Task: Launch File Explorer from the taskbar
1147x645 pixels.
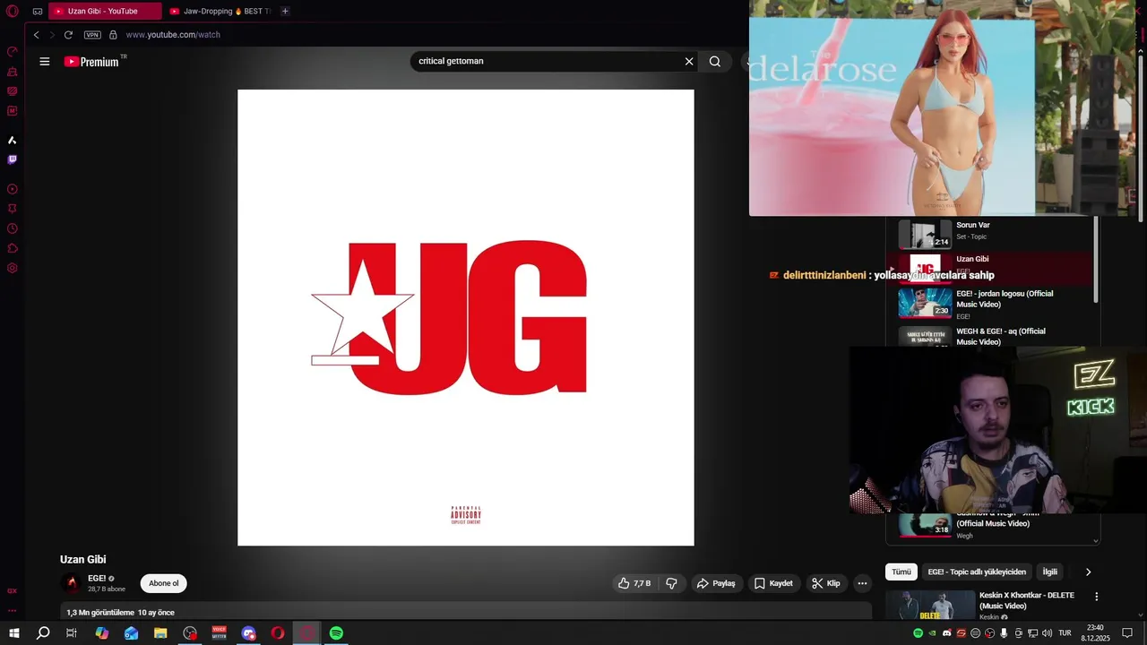Action: coord(160,633)
